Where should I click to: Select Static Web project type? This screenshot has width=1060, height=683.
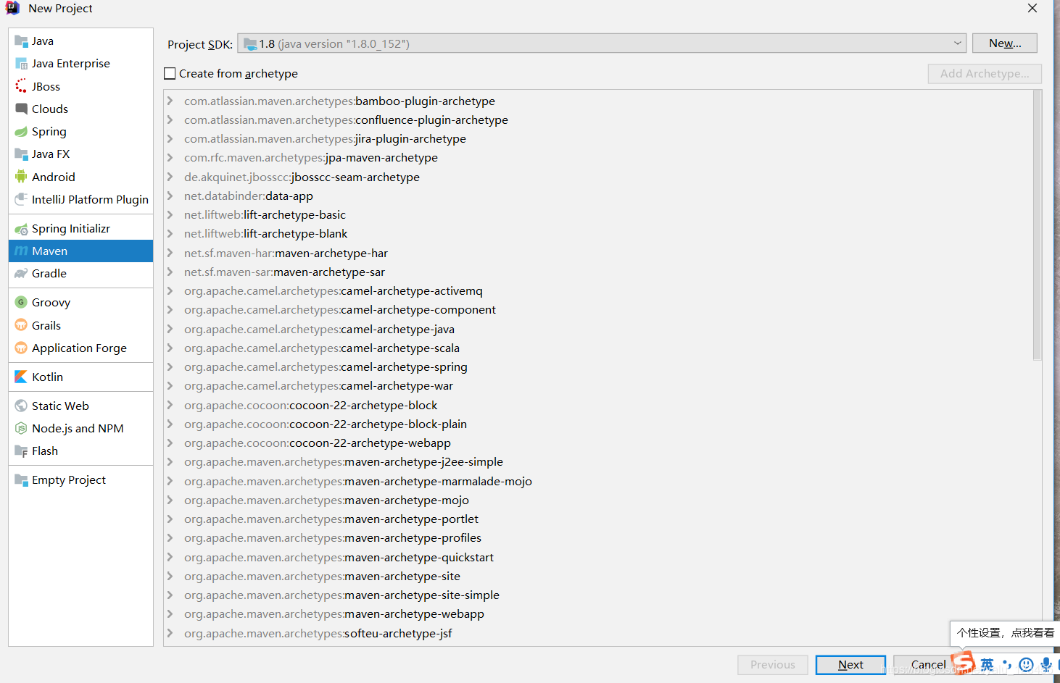tap(80, 406)
